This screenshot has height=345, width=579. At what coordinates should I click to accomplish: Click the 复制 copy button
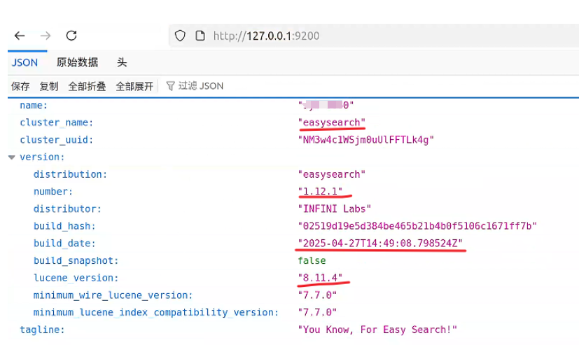[x=49, y=86]
